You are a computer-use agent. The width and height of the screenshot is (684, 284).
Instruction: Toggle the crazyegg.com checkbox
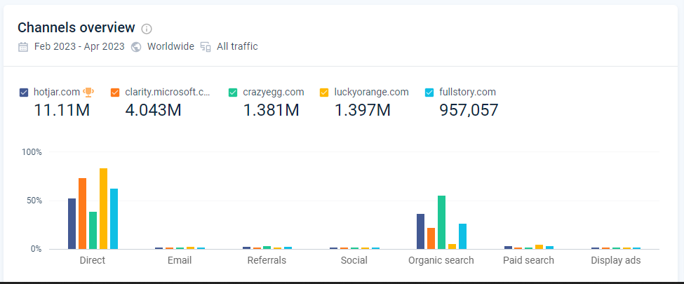[x=233, y=93]
